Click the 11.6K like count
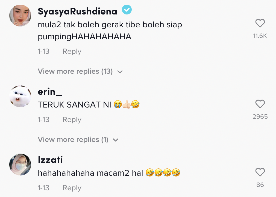The width and height of the screenshot is (276, 197). pos(260,36)
